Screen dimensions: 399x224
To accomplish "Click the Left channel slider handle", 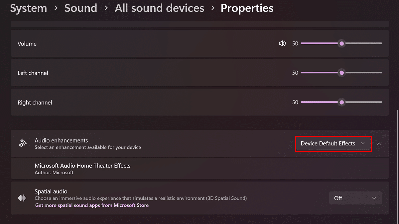I will (x=341, y=72).
